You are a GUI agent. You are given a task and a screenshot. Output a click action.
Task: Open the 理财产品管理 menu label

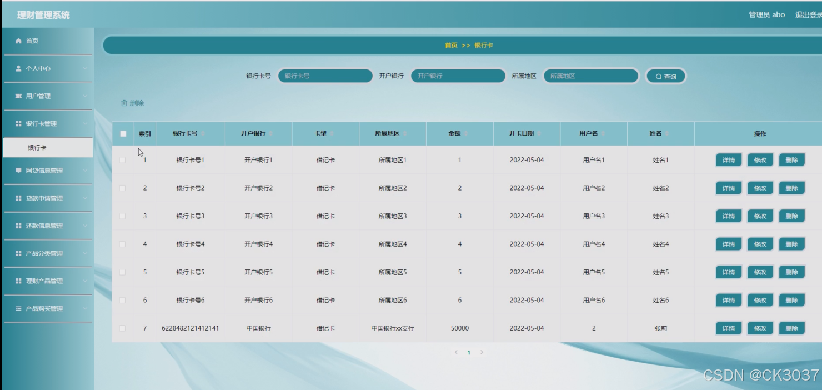tap(44, 281)
